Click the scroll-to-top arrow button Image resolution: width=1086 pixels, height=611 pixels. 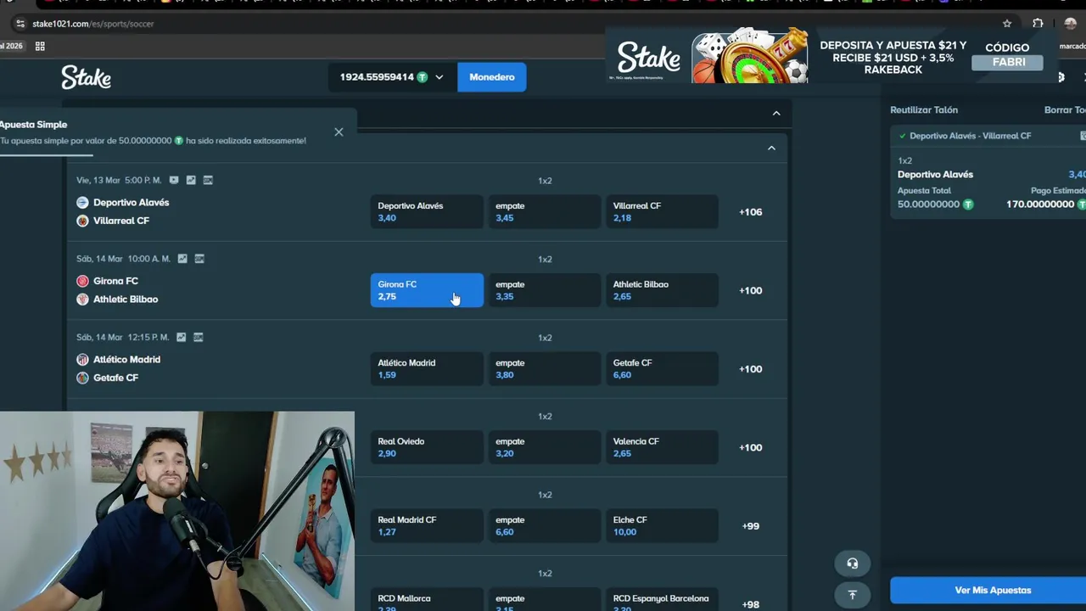[x=852, y=595]
